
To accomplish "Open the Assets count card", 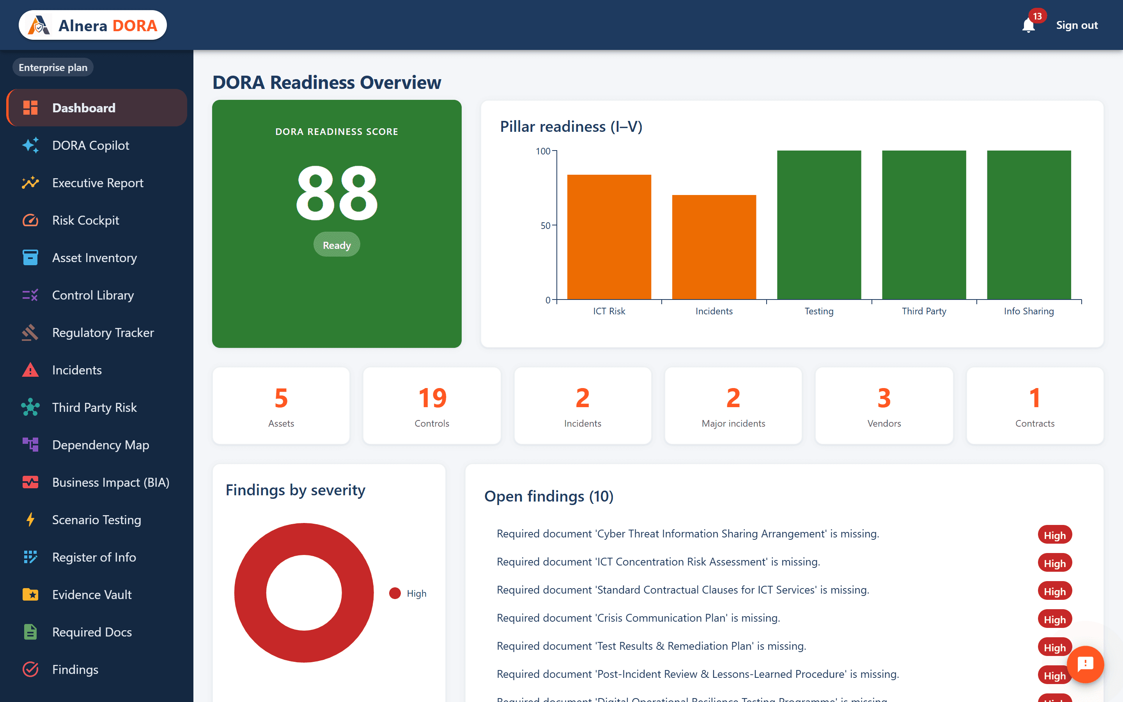I will (x=281, y=406).
